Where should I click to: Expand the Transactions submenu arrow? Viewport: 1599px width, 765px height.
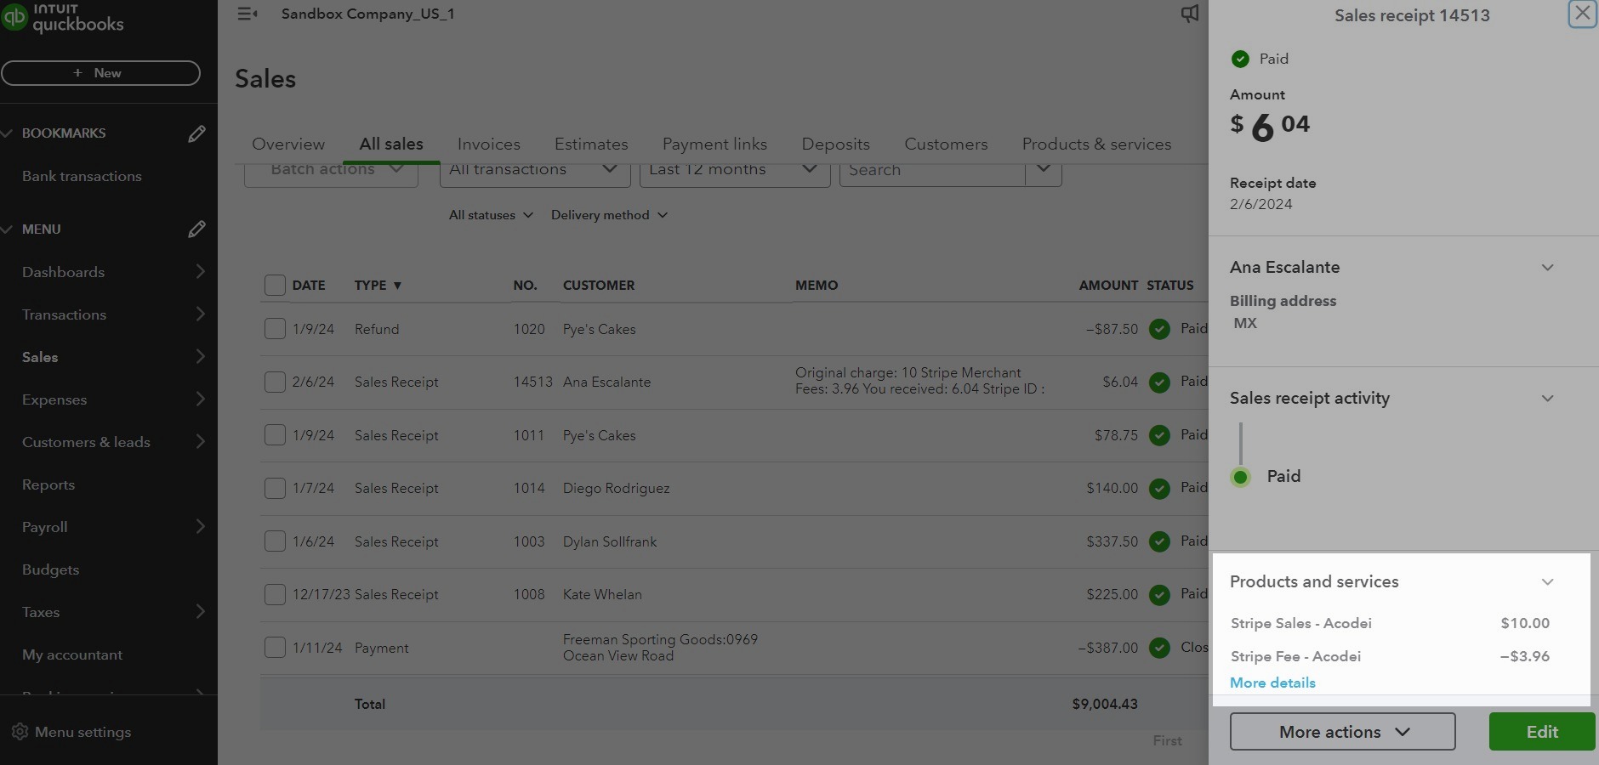[200, 314]
